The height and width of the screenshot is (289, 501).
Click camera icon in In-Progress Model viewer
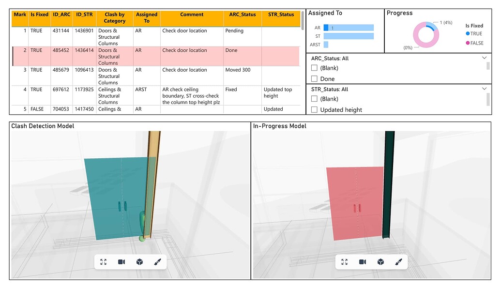click(x=363, y=262)
